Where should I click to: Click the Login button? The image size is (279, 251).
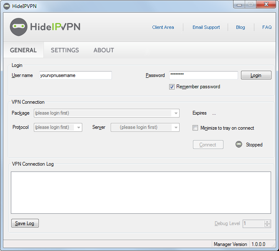[256, 75]
